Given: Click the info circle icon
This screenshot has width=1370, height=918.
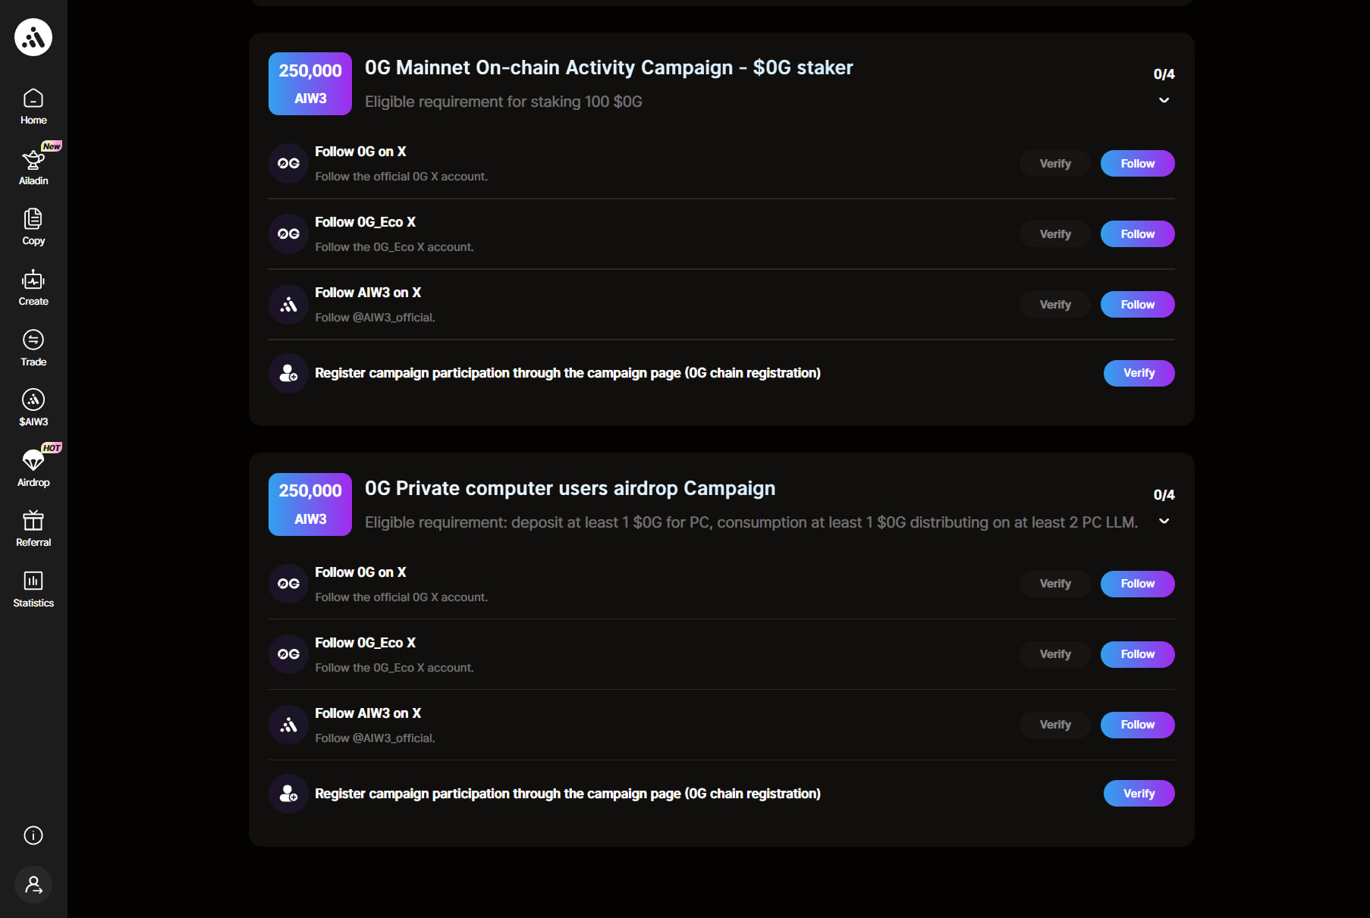Looking at the screenshot, I should coord(33,835).
